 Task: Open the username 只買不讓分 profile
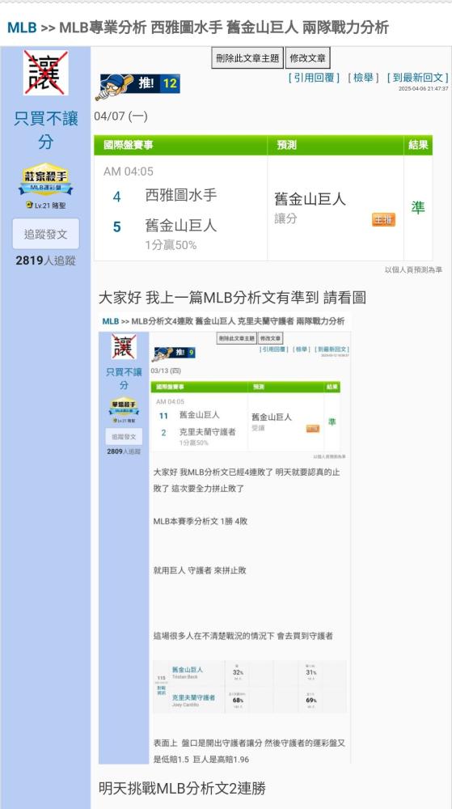[46, 130]
